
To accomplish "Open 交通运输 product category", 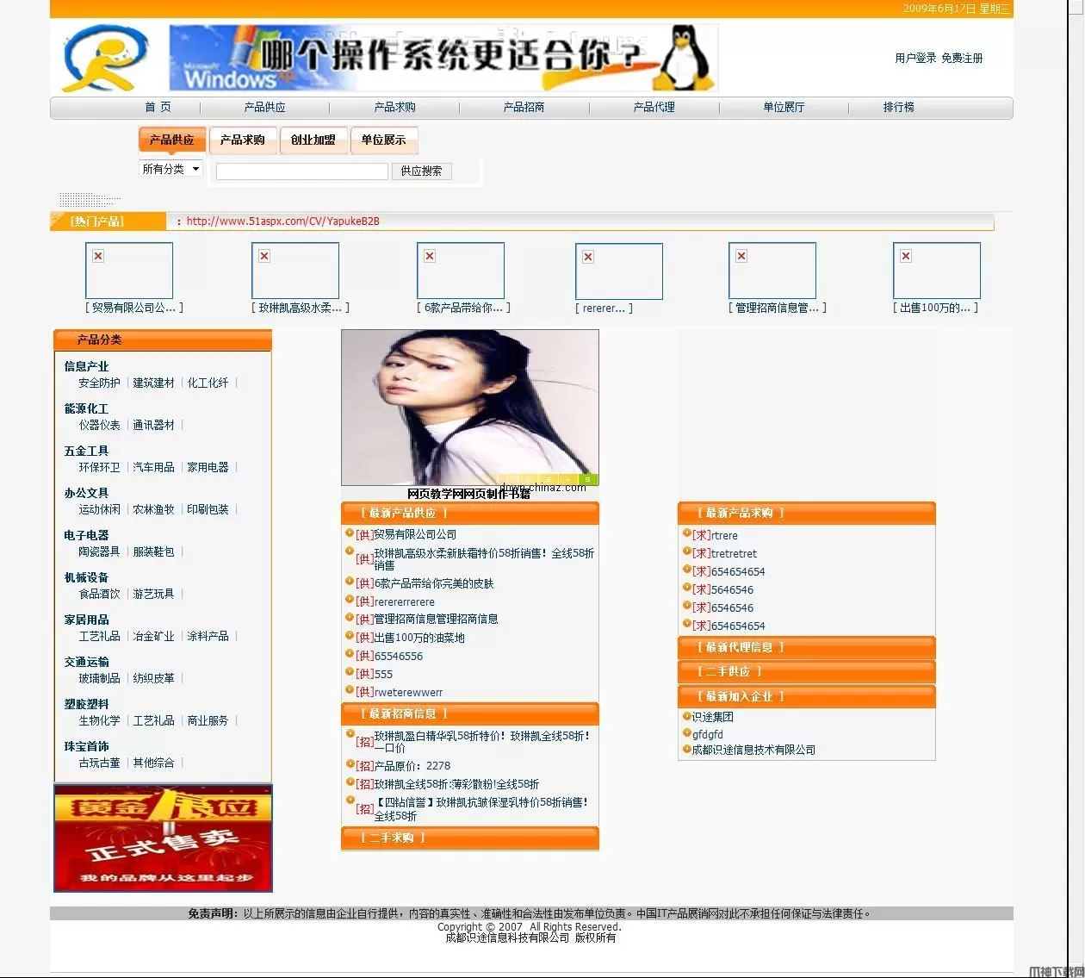I will tap(86, 662).
